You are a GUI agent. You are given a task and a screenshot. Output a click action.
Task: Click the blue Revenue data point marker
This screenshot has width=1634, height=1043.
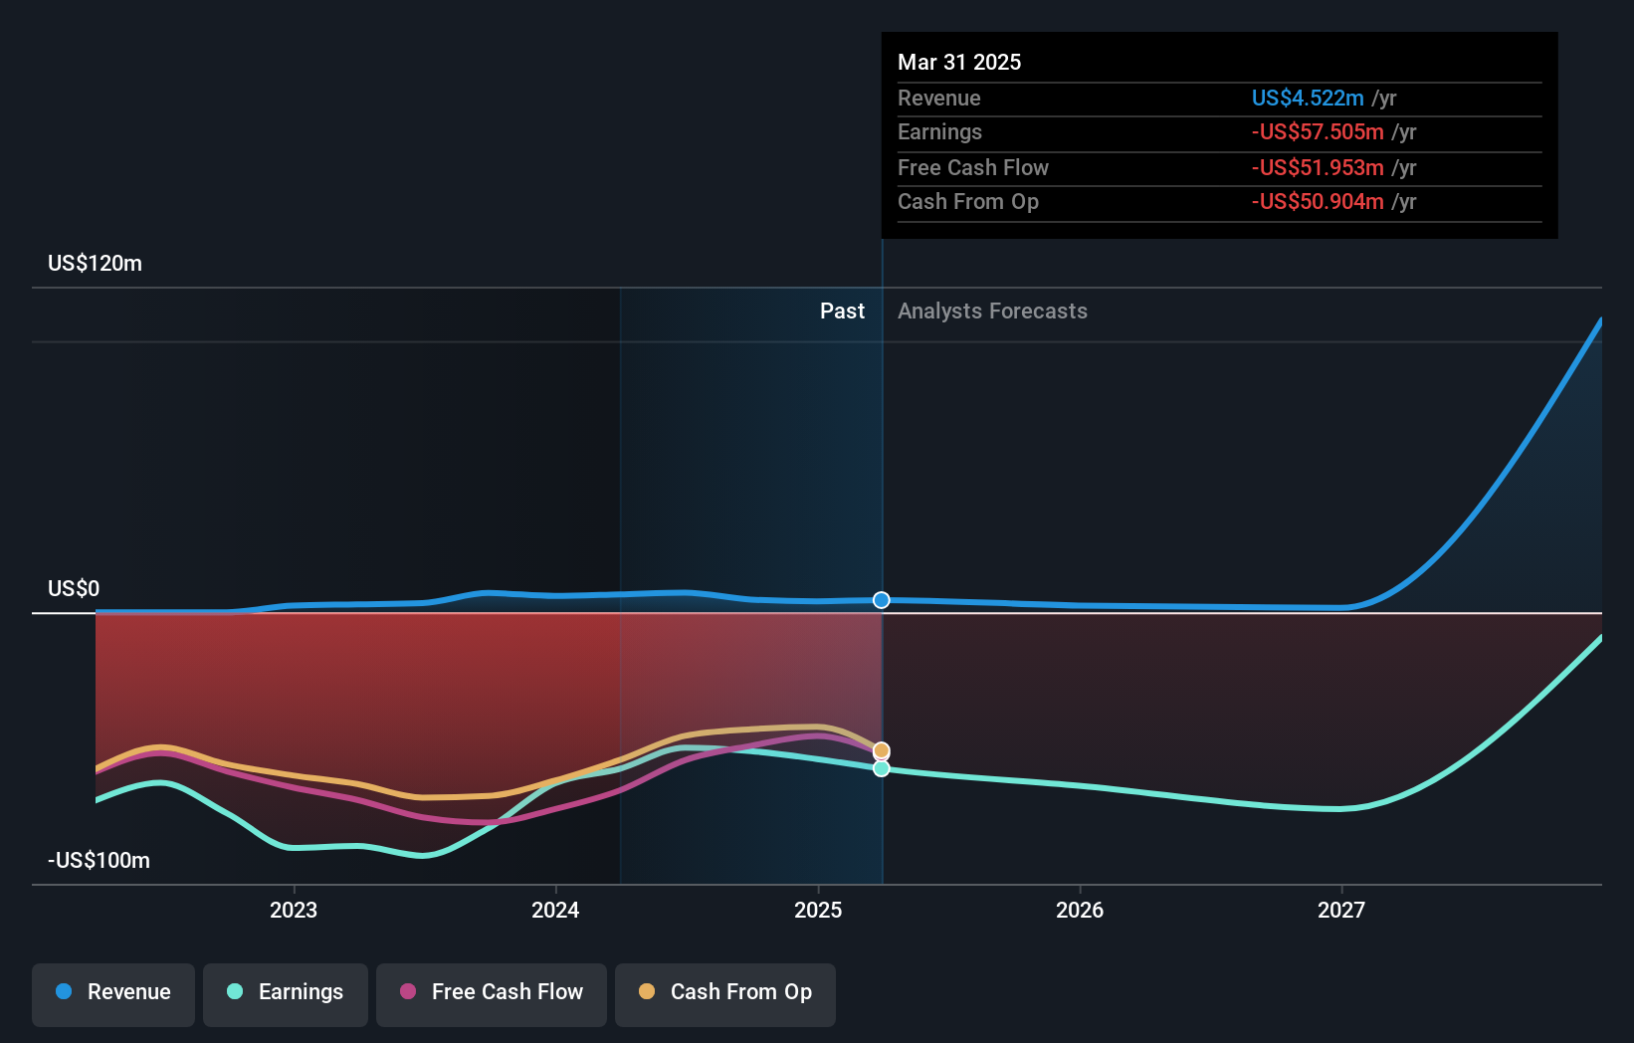tap(882, 600)
